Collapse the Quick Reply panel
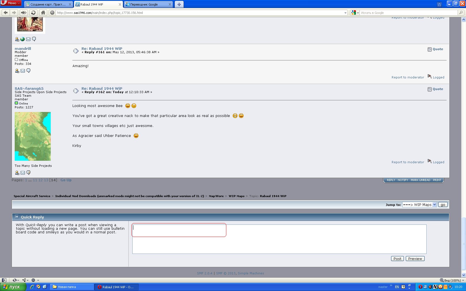 [x=17, y=217]
